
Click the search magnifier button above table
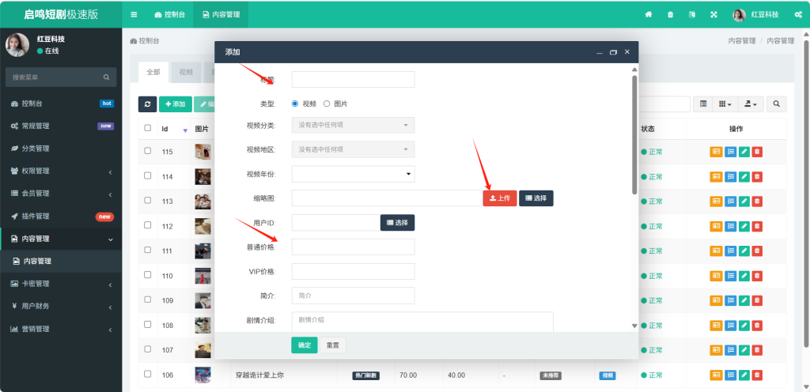[x=777, y=104]
